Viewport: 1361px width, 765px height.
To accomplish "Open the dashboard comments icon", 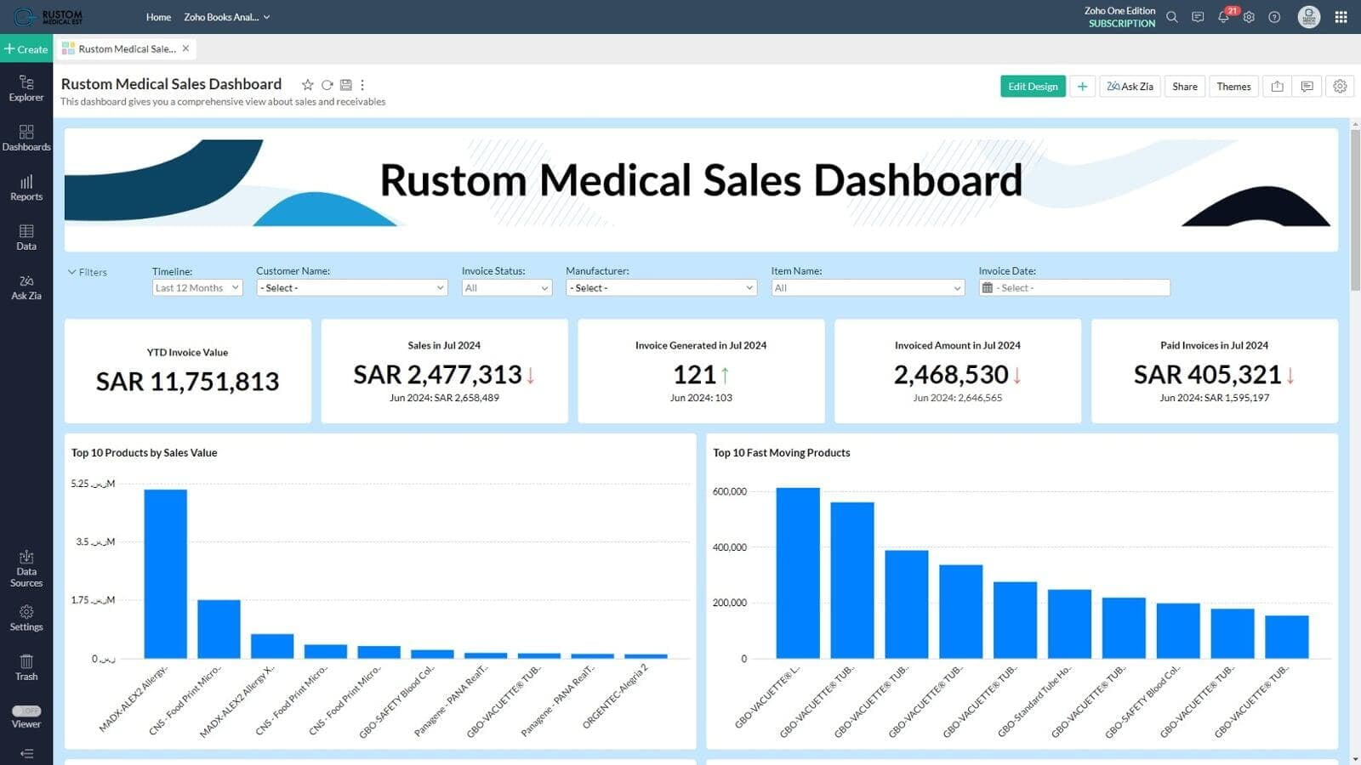I will 1307,87.
